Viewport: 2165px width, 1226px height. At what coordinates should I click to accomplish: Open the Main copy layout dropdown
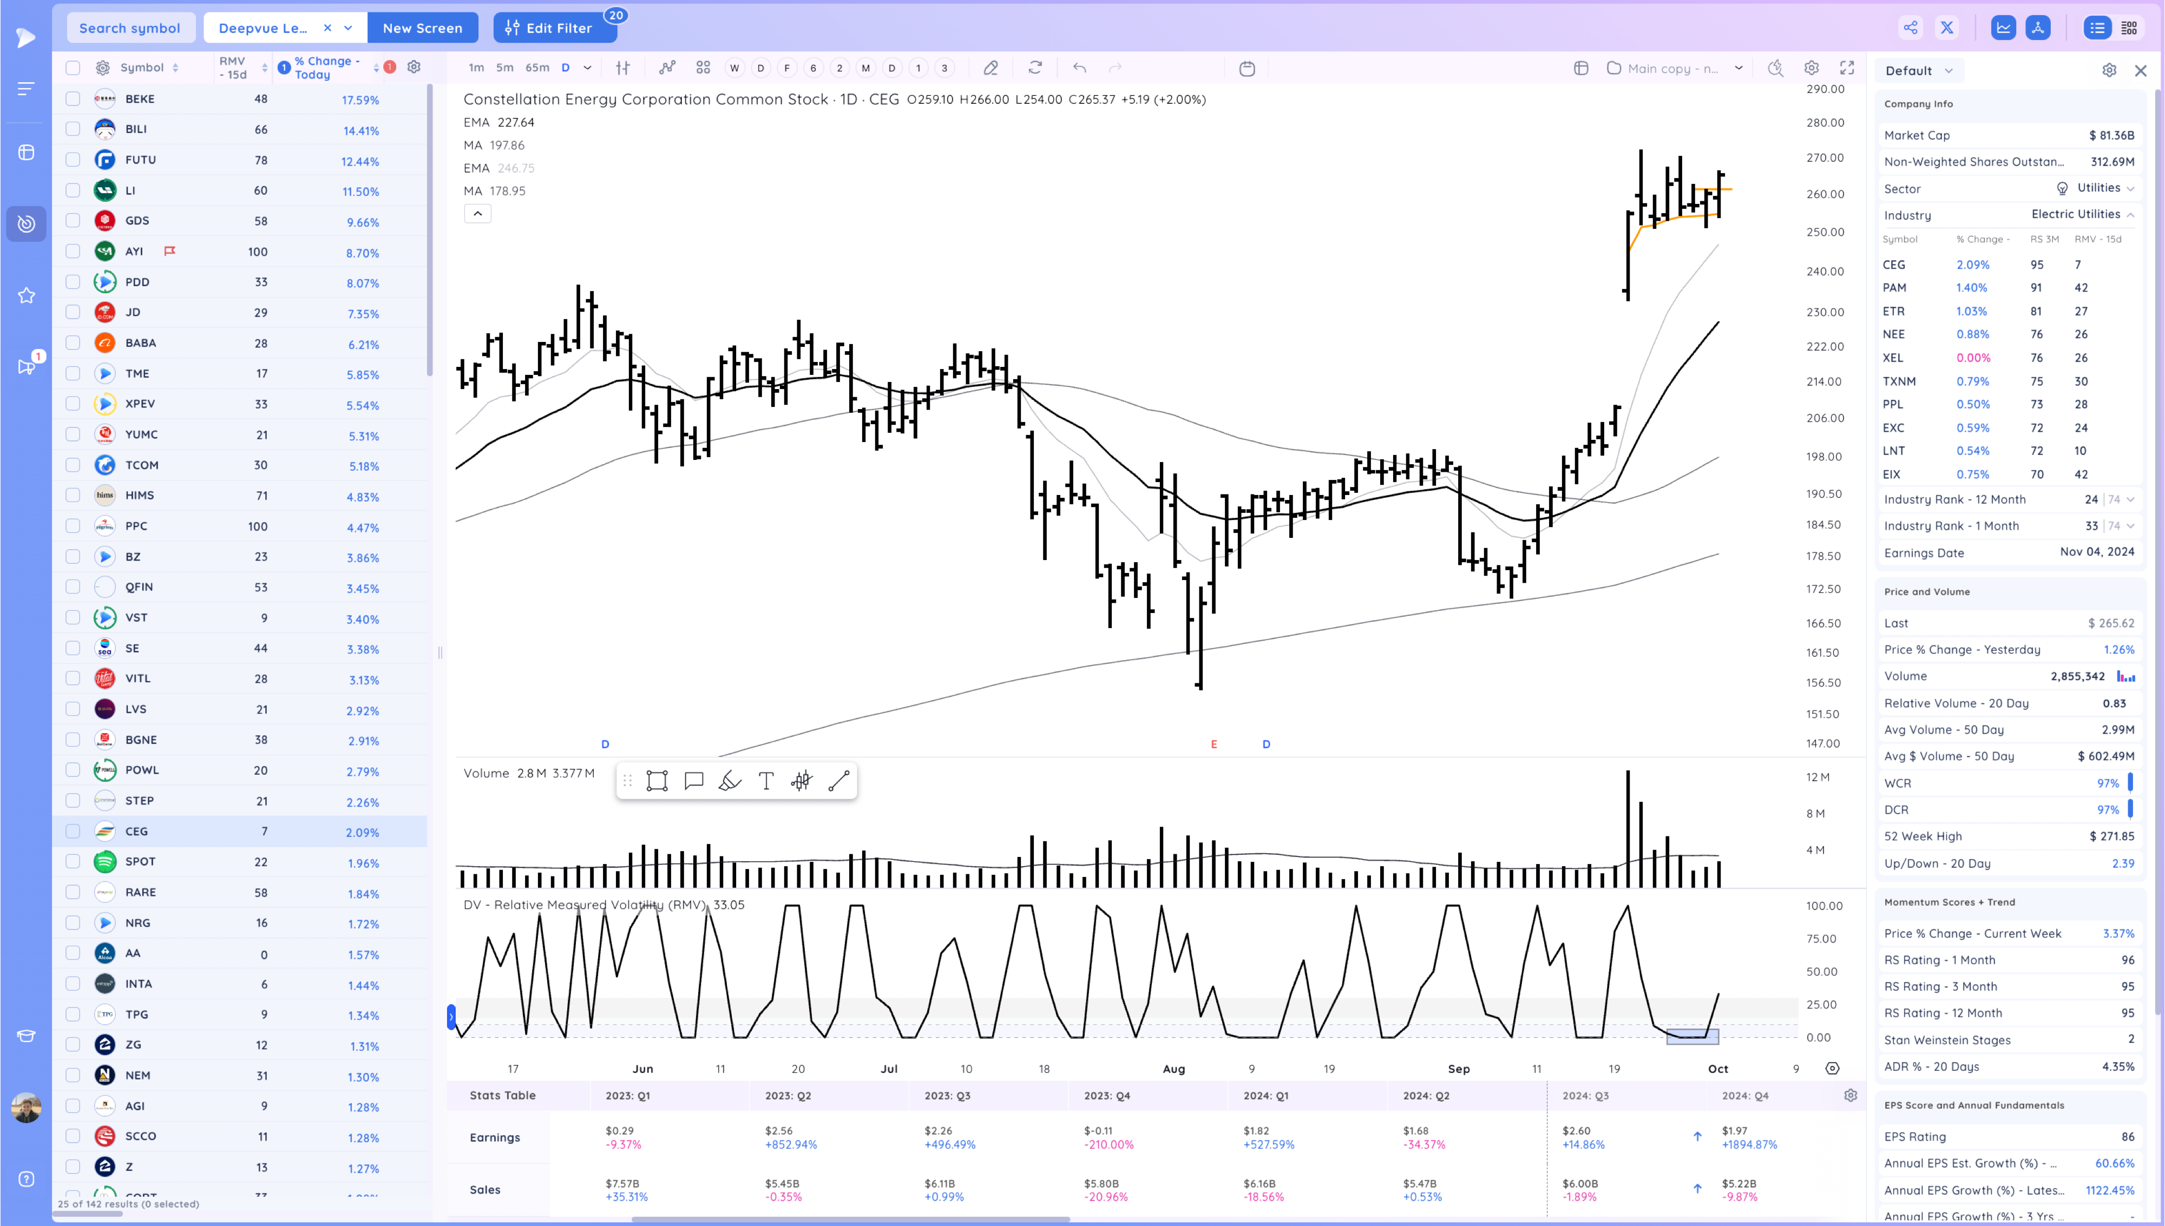point(1738,68)
